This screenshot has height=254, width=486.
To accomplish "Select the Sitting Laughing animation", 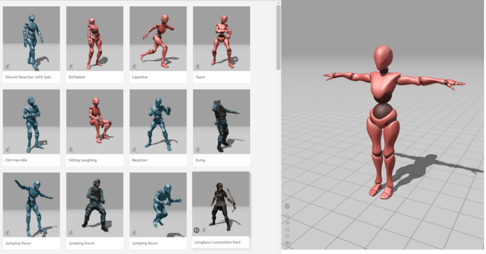I will 94,122.
